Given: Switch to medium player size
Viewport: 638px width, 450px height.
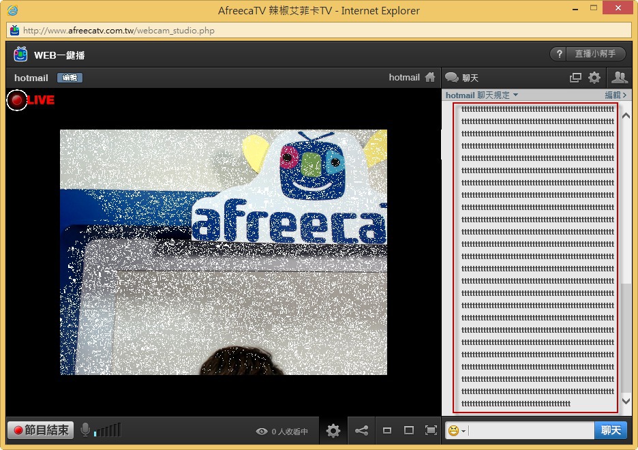Looking at the screenshot, I should coord(408,430).
